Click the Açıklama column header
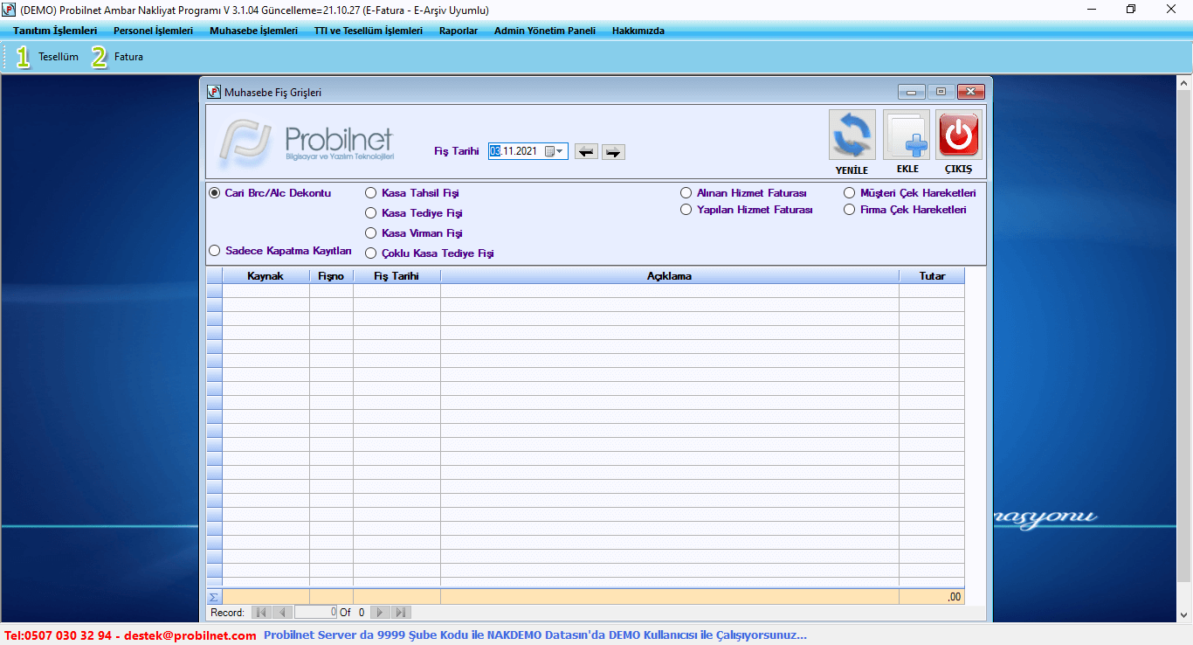This screenshot has height=645, width=1193. coord(669,276)
